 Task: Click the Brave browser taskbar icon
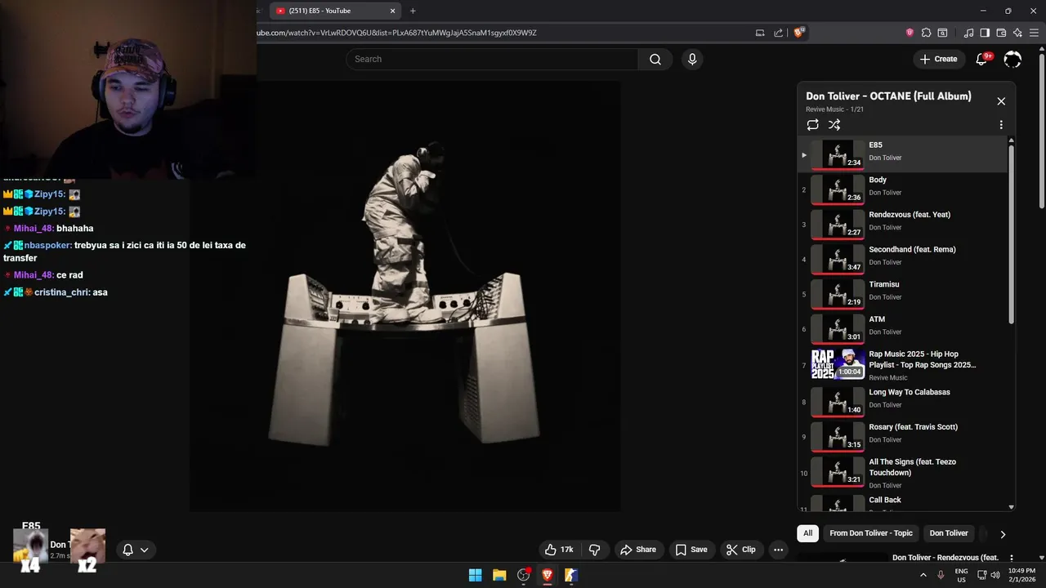click(x=548, y=575)
